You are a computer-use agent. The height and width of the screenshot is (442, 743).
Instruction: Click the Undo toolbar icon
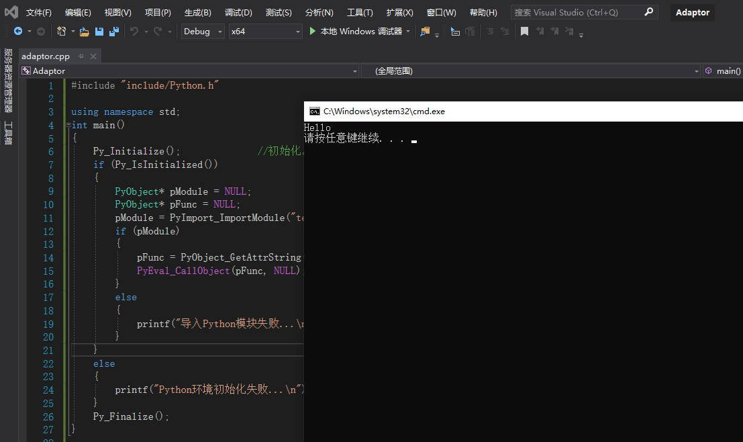tap(134, 31)
